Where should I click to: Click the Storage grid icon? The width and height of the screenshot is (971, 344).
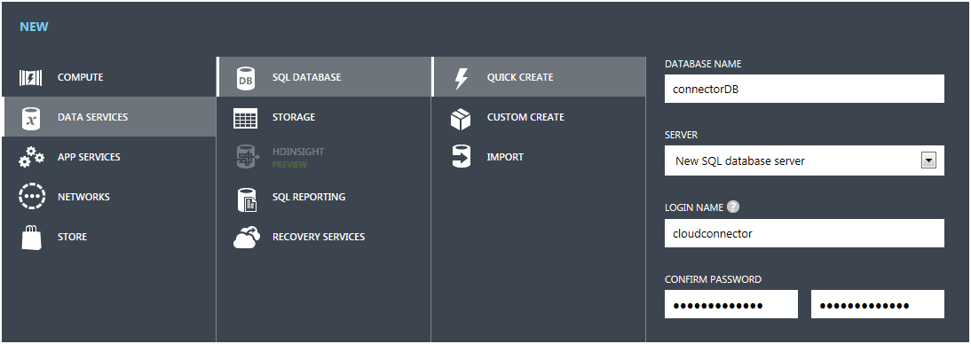(245, 118)
